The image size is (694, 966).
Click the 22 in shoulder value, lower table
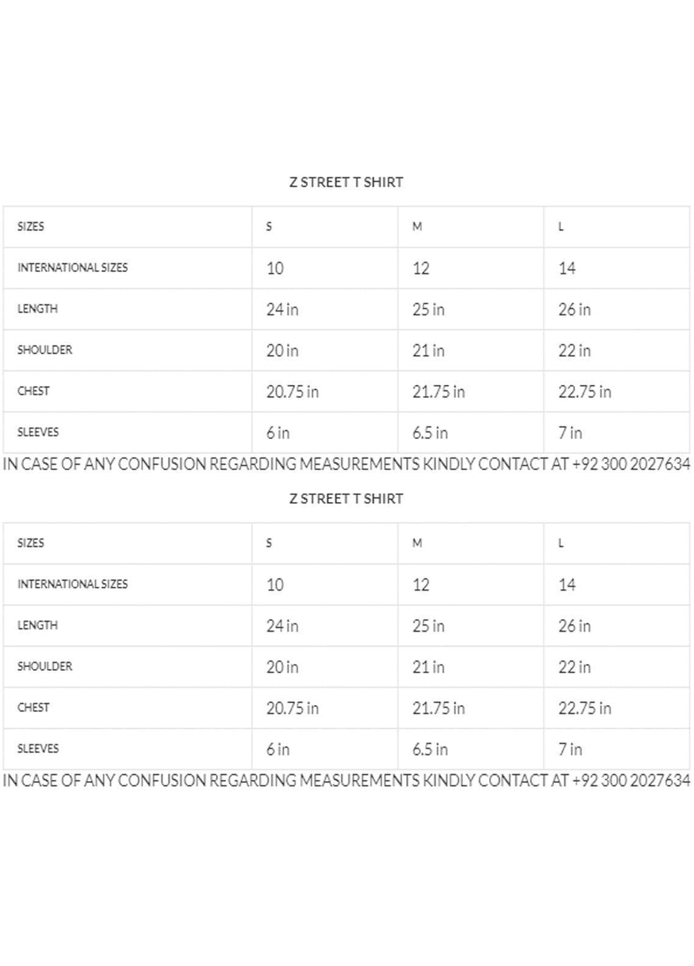(574, 666)
